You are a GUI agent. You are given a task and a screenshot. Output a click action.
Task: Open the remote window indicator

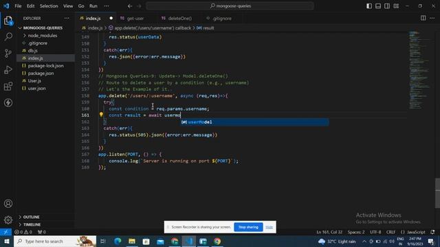point(5,232)
